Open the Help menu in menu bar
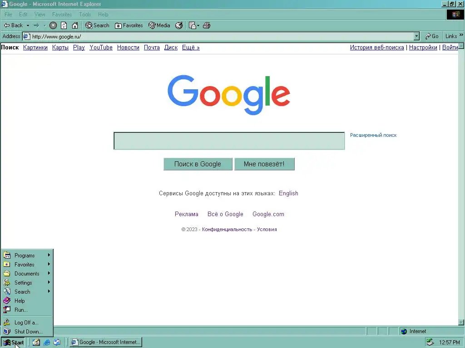465x348 pixels. click(103, 14)
